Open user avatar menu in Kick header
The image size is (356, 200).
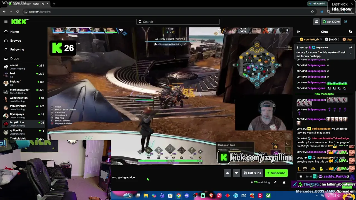pyautogui.click(x=346, y=22)
